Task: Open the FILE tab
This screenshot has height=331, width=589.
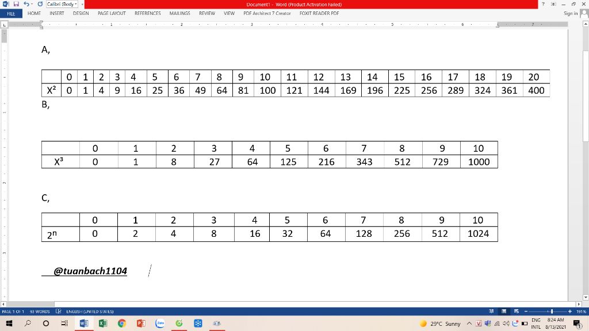Action: point(11,14)
